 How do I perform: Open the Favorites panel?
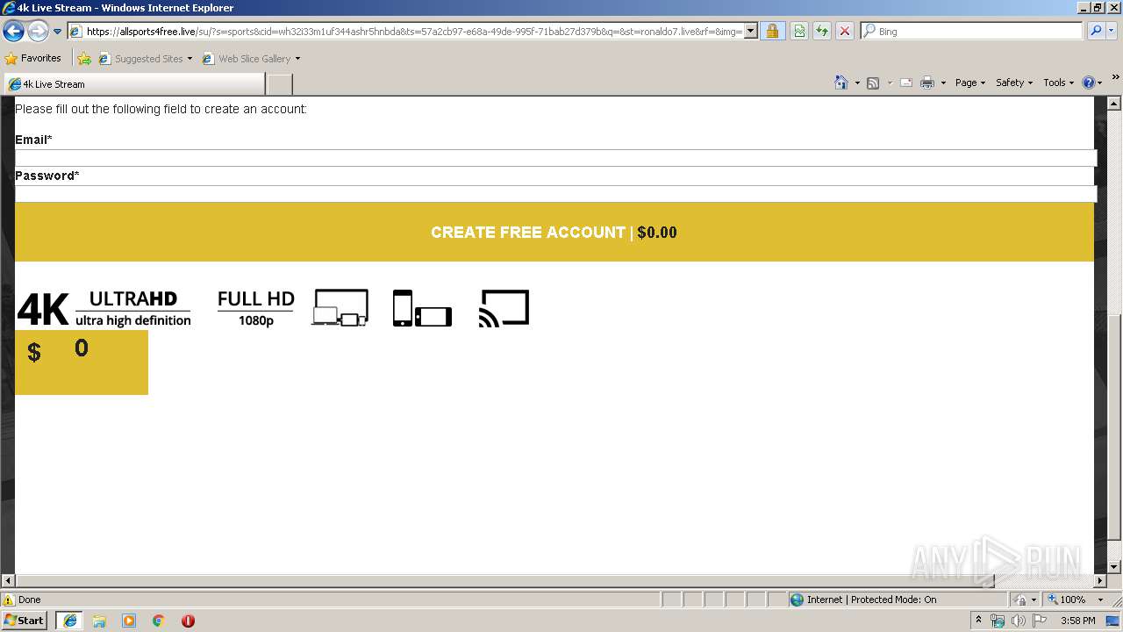pyautogui.click(x=33, y=59)
